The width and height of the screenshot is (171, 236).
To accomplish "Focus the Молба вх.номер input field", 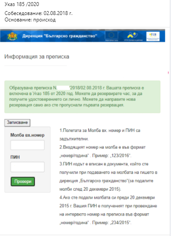I will pyautogui.click(x=27, y=145).
